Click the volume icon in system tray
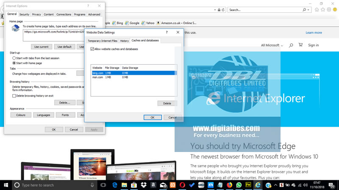Image resolution: width=339 pixels, height=190 pixels. coord(306,185)
